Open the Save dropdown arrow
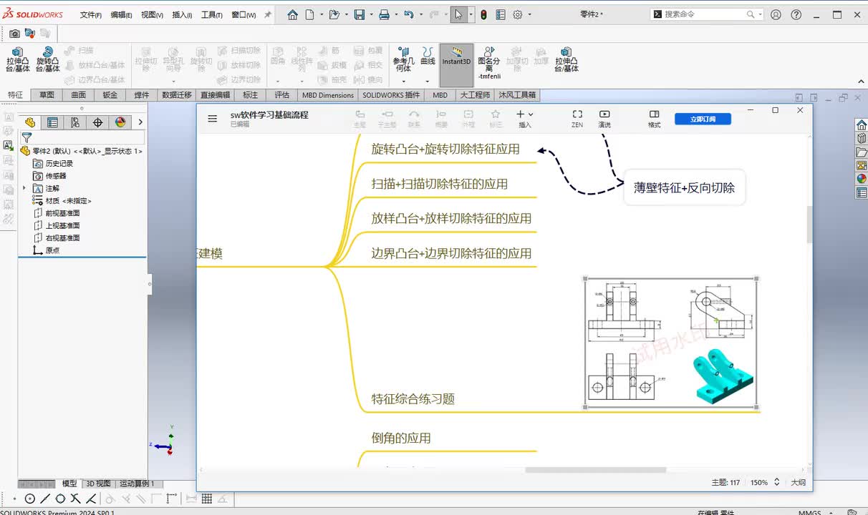This screenshot has width=868, height=515. (370, 14)
